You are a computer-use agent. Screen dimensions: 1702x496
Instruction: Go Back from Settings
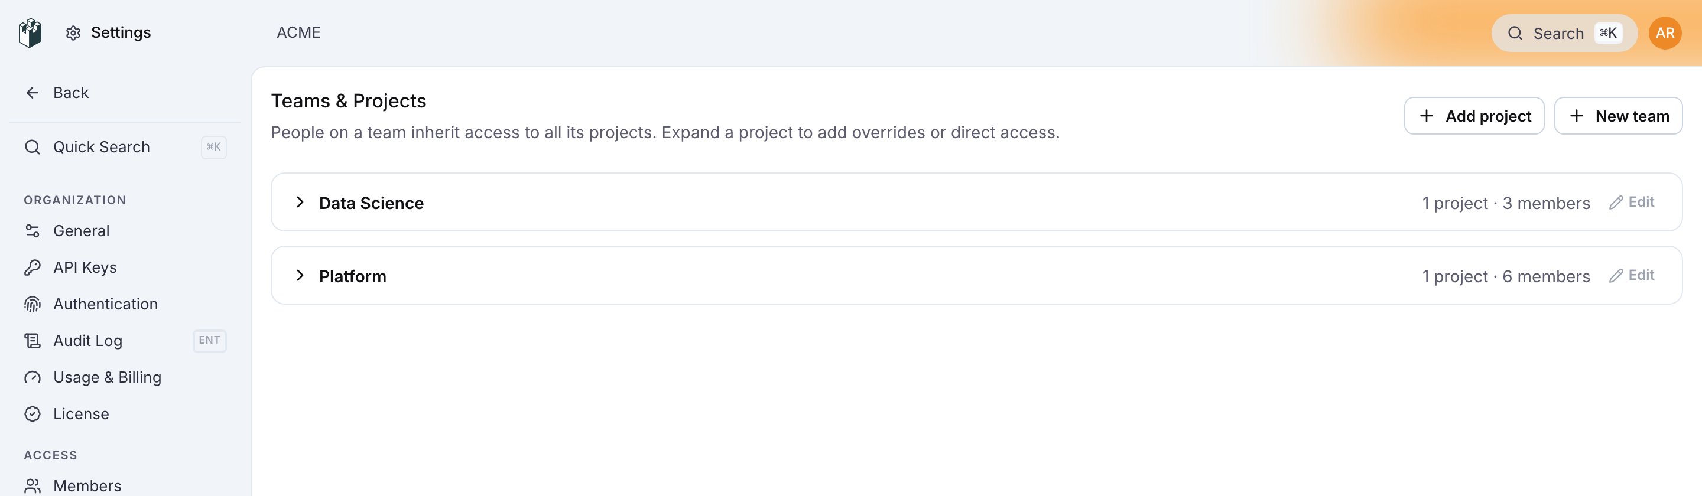pyautogui.click(x=125, y=93)
